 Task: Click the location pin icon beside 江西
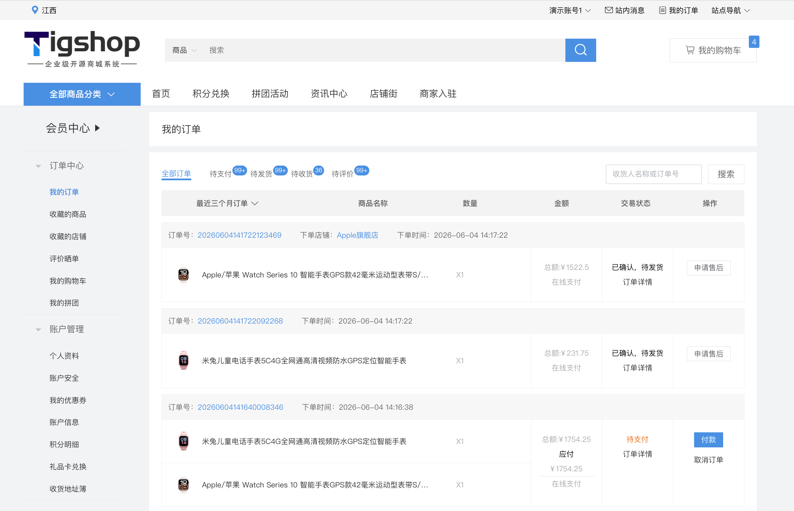[x=35, y=10]
